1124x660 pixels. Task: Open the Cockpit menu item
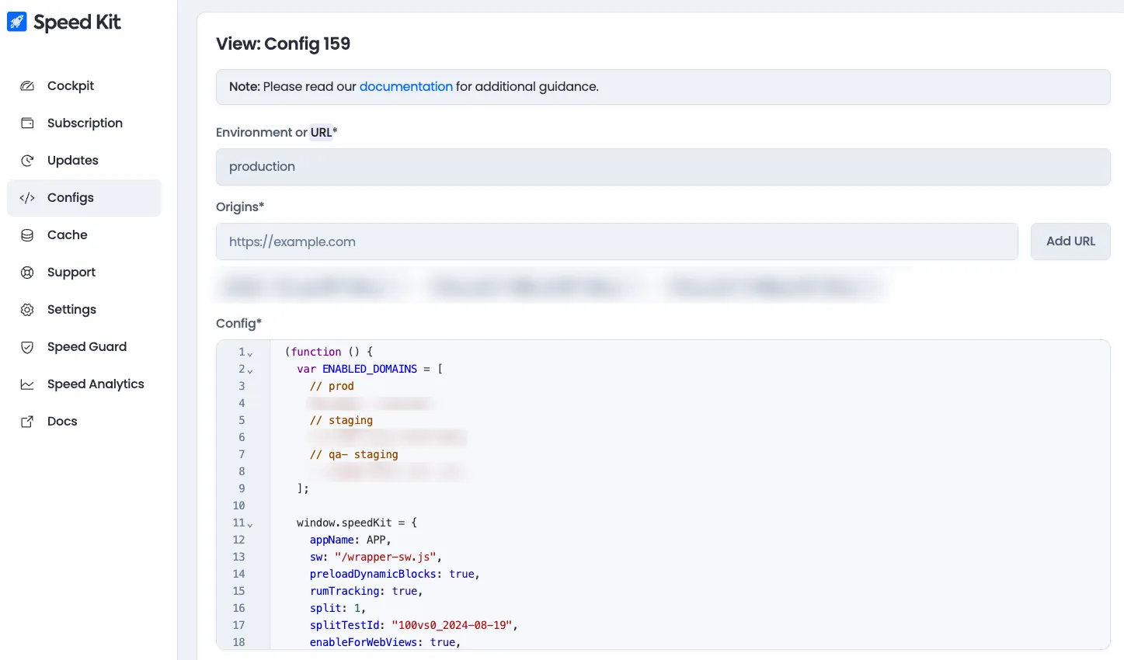(x=84, y=85)
